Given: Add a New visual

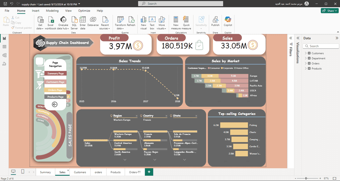Looking at the screenshot, I should coord(143,23).
